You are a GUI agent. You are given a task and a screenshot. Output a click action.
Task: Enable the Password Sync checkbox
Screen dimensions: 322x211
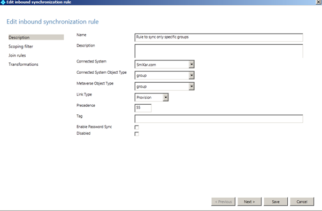pos(136,127)
